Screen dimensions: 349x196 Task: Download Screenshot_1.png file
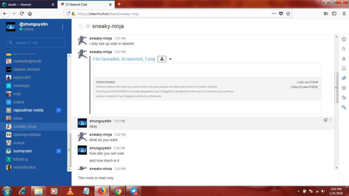point(162,59)
